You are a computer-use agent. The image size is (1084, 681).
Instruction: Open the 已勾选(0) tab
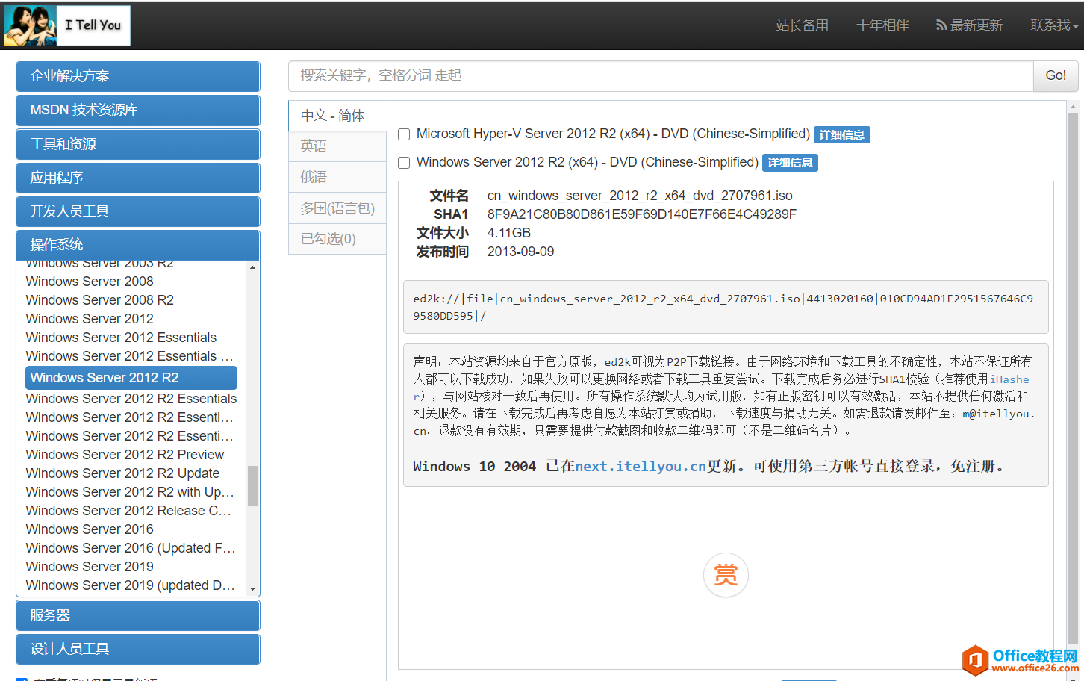pos(337,238)
